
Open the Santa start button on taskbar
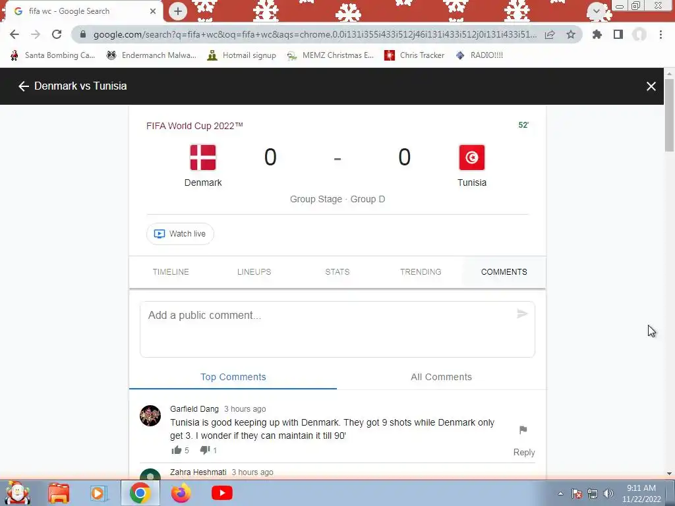coord(18,493)
